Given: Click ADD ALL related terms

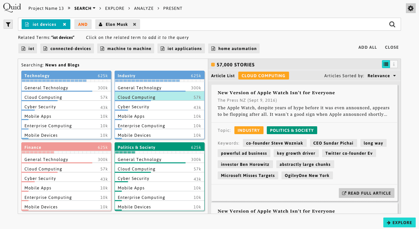Looking at the screenshot, I should coord(368,47).
